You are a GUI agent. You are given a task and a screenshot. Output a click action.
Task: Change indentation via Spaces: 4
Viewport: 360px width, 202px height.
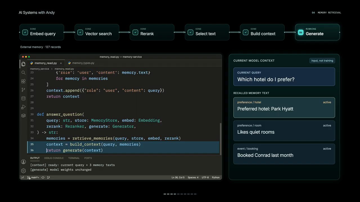tap(193, 177)
